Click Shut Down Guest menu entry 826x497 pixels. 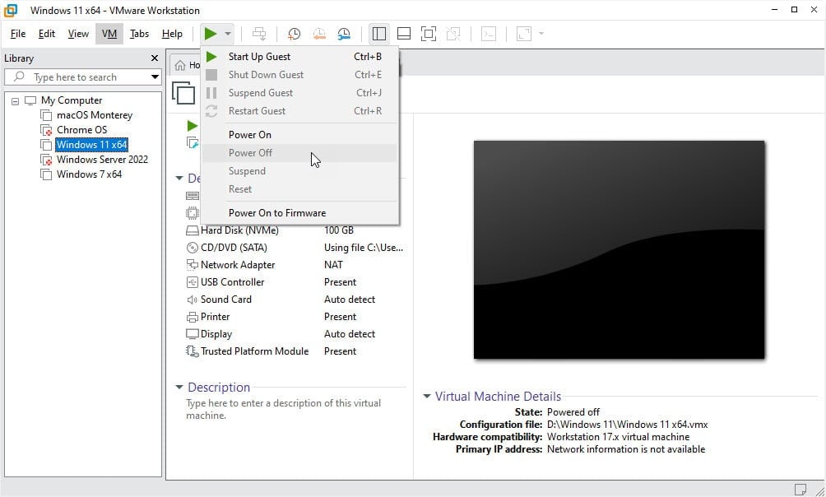coord(299,75)
